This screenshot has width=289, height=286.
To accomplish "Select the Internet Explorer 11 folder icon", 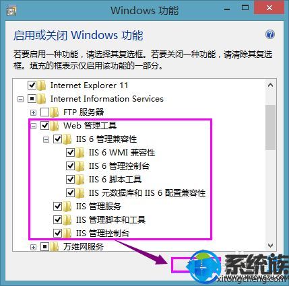I will click(42, 85).
